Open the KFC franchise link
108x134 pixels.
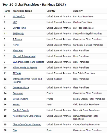coord(15,22)
